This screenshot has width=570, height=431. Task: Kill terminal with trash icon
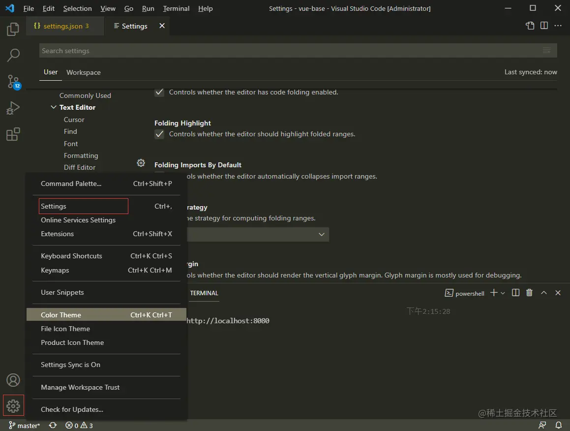[x=529, y=293]
